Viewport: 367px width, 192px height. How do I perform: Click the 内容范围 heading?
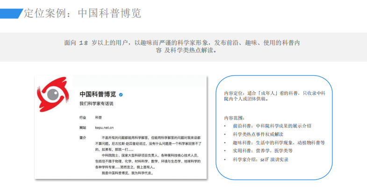(x=234, y=118)
